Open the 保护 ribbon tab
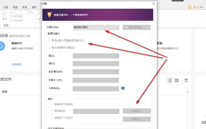This screenshot has height=129, width=206. 34,7
